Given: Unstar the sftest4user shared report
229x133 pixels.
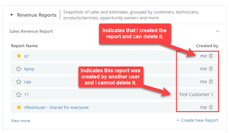Looking at the screenshot, I should click(x=19, y=107).
